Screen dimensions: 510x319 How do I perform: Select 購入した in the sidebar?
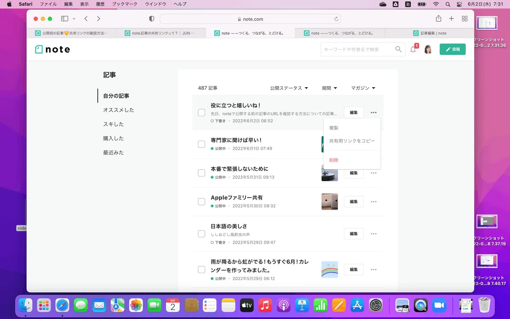click(x=113, y=138)
